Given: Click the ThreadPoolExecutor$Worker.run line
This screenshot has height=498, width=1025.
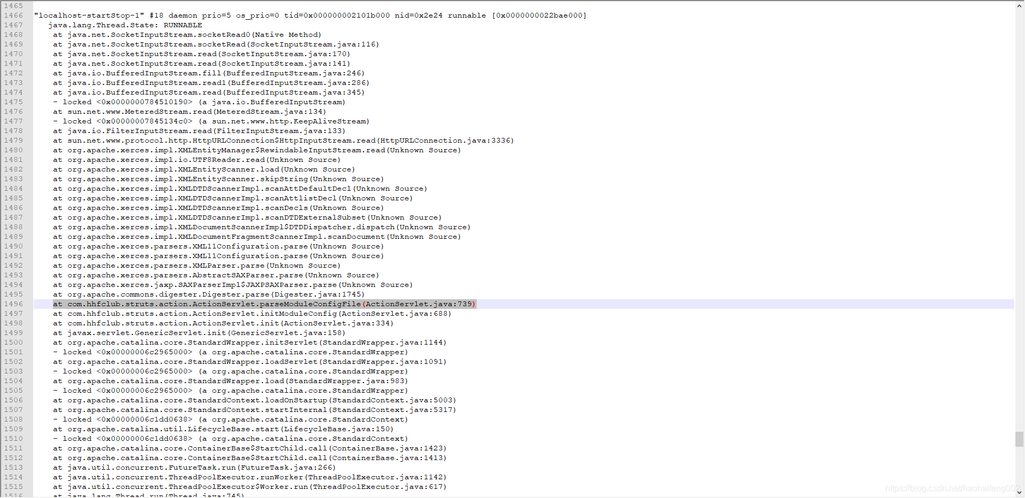Looking at the screenshot, I should pos(250,487).
